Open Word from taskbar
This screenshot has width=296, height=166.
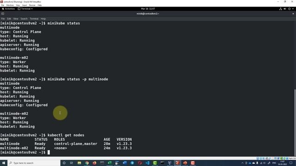[x=124, y=163]
